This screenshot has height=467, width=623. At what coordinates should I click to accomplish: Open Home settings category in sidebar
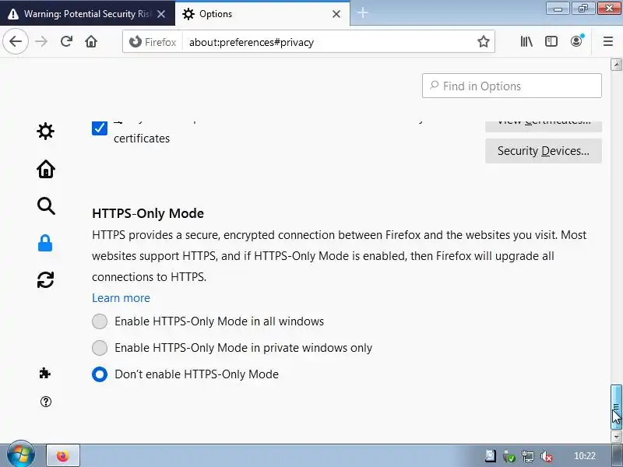(x=46, y=169)
